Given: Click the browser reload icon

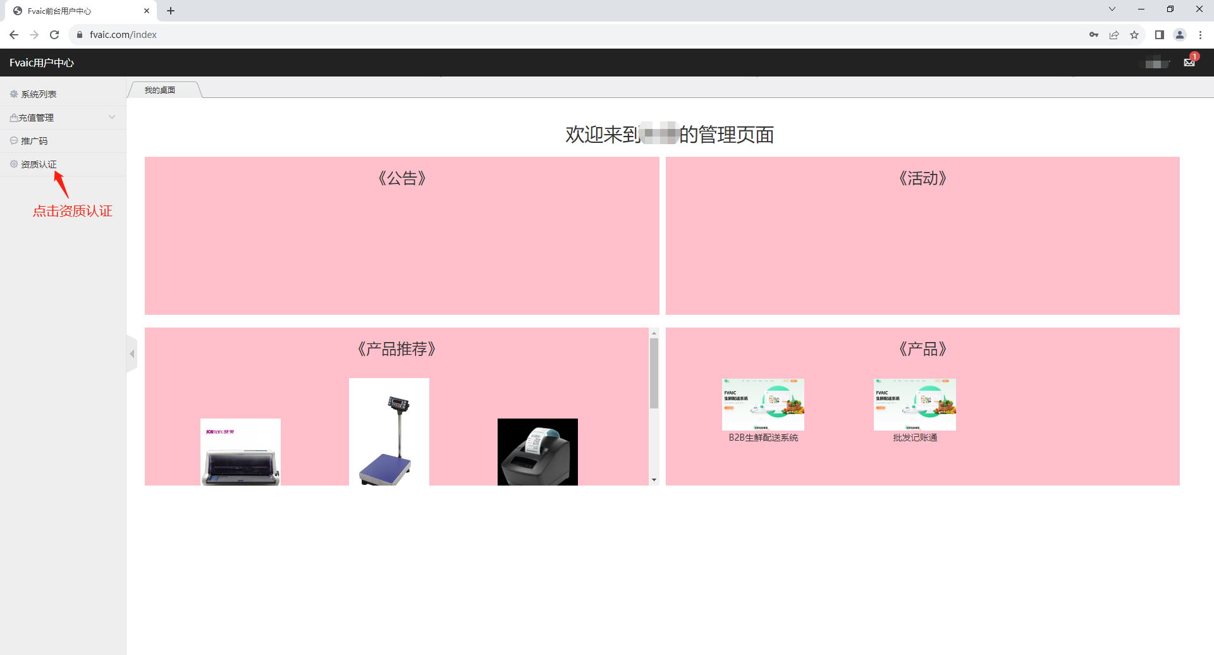Looking at the screenshot, I should pos(54,35).
